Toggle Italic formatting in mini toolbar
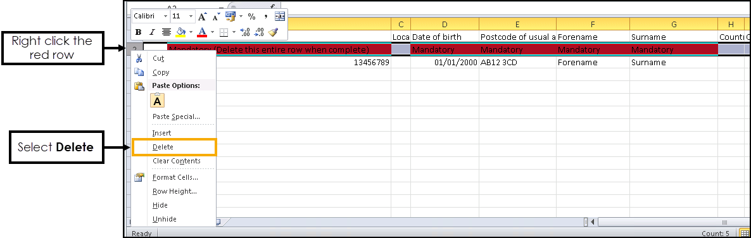Screen dimensions: 751x238 [153, 32]
